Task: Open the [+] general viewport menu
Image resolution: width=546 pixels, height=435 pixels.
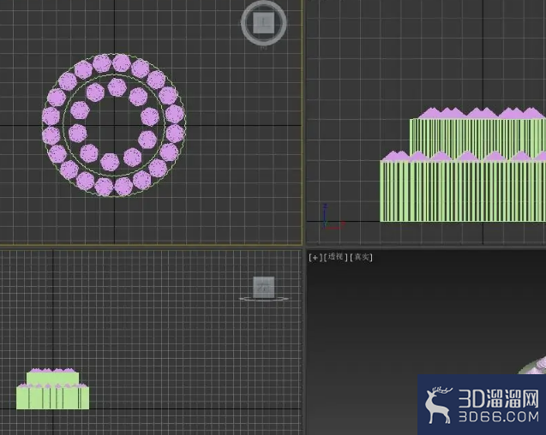Action: click(315, 258)
